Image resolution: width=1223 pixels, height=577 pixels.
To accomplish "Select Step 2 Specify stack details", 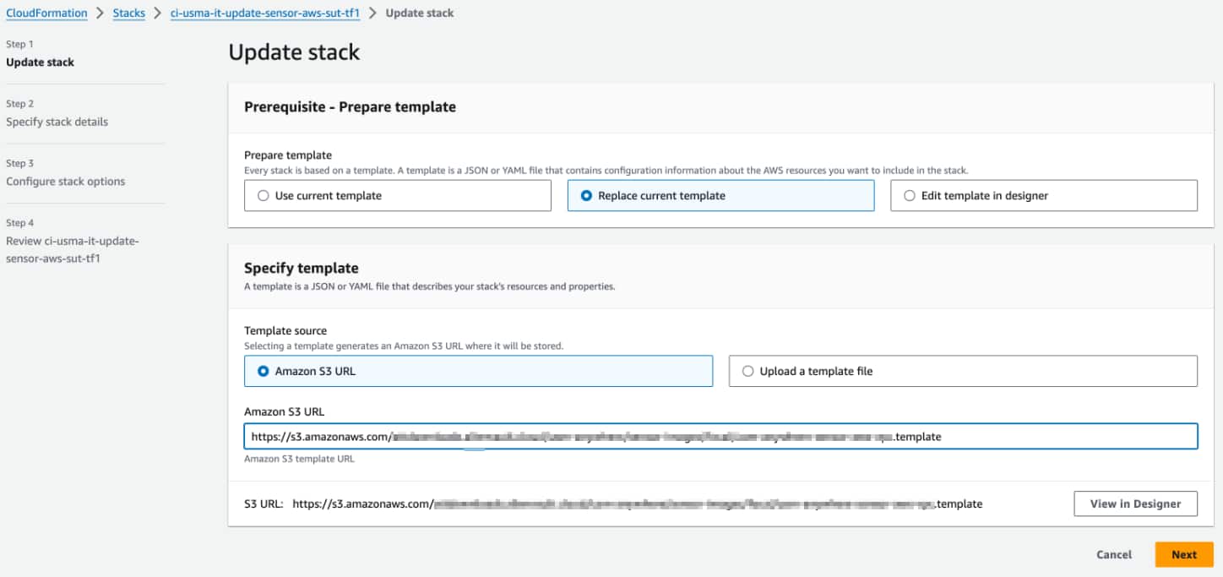I will 57,122.
